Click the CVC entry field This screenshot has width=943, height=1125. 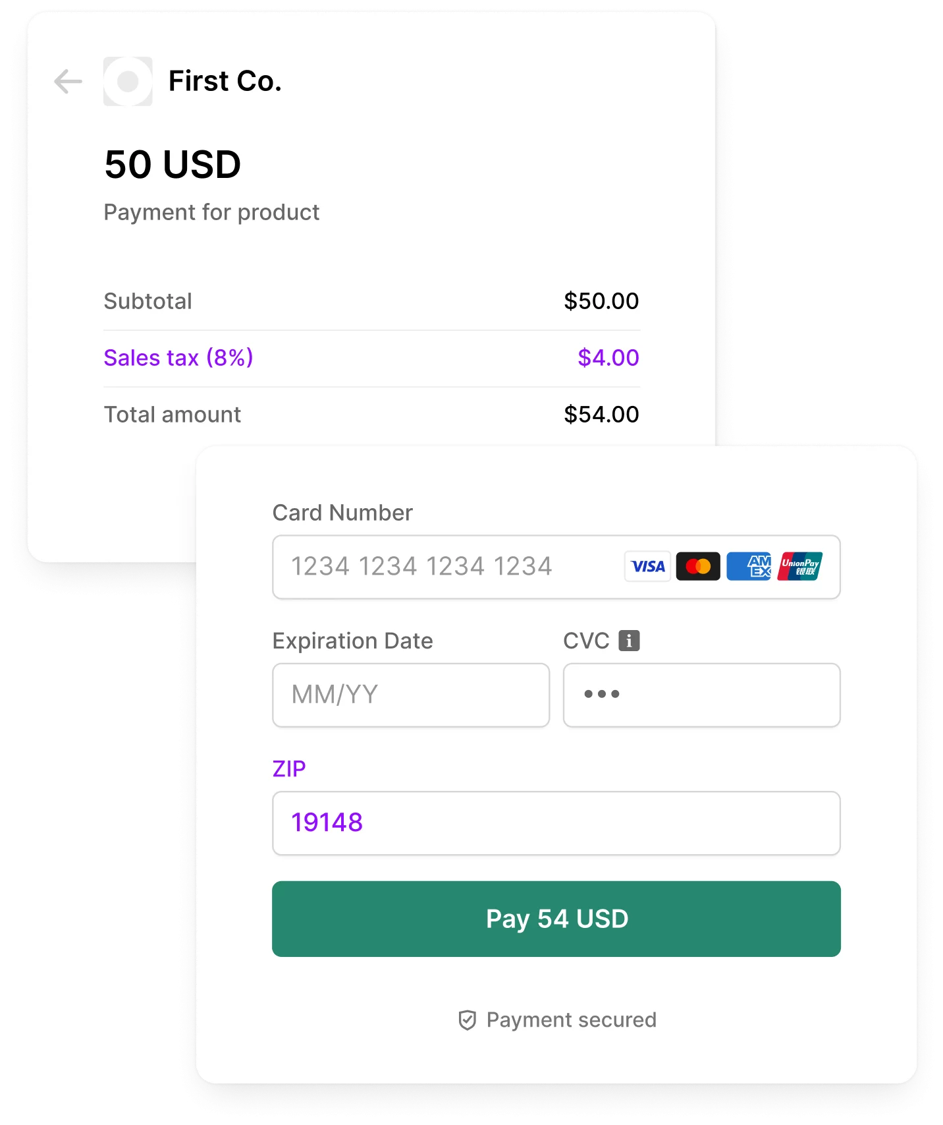tap(701, 695)
